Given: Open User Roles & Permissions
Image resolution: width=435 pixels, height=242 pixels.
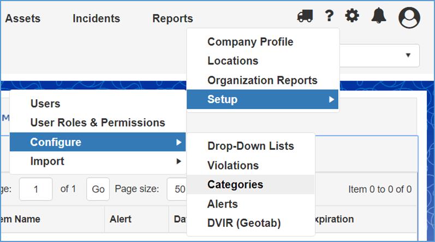Looking at the screenshot, I should (x=98, y=123).
